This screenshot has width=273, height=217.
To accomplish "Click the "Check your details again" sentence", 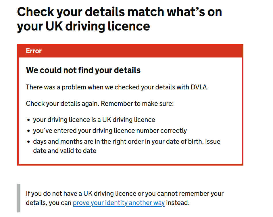I will click(62, 103).
